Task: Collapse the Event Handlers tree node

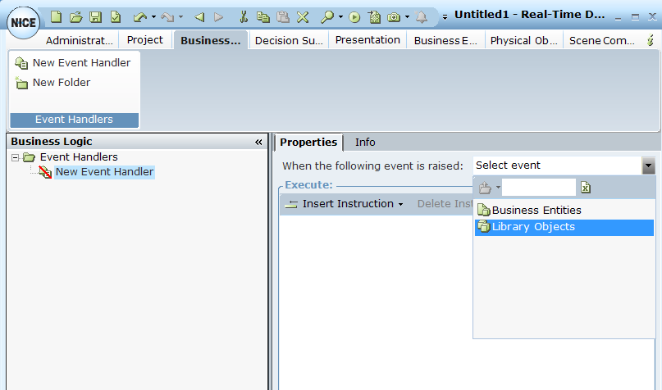Action: click(16, 157)
